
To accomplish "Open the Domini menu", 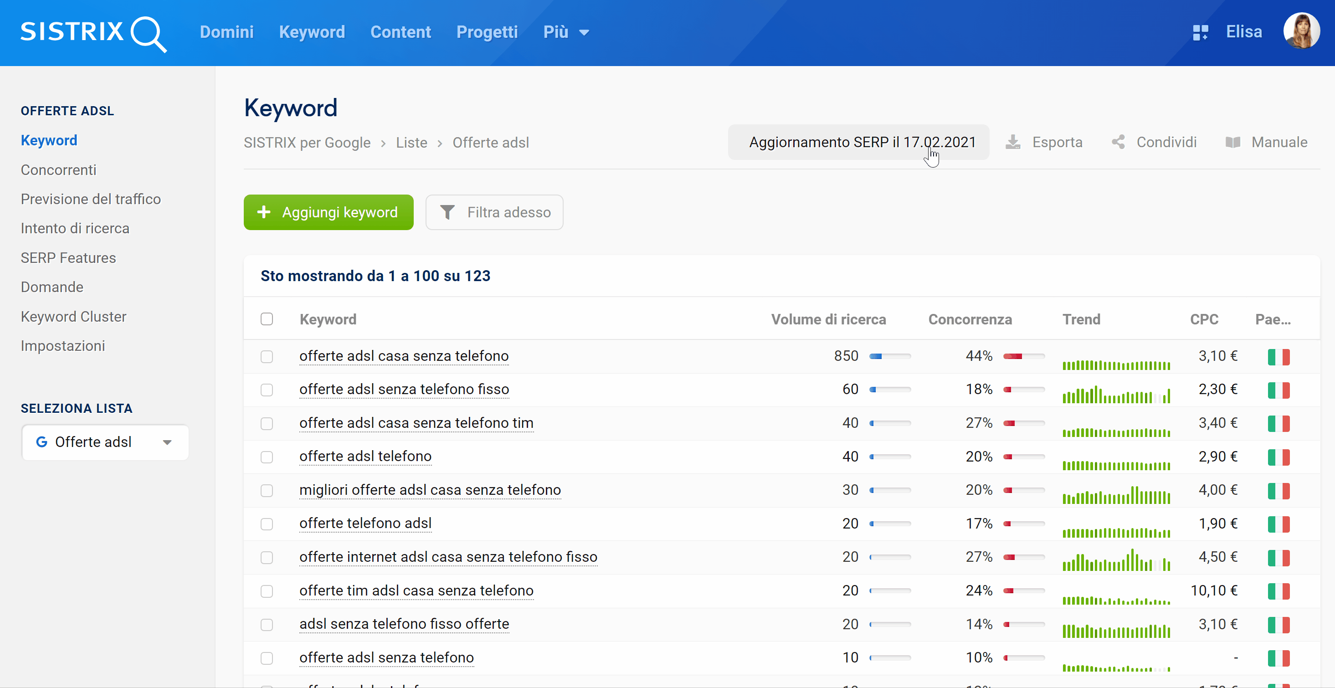I will [x=226, y=32].
